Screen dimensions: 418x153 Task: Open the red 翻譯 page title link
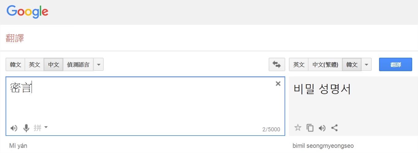(15, 38)
